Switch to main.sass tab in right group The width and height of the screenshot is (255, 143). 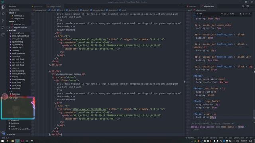click(x=193, y=6)
